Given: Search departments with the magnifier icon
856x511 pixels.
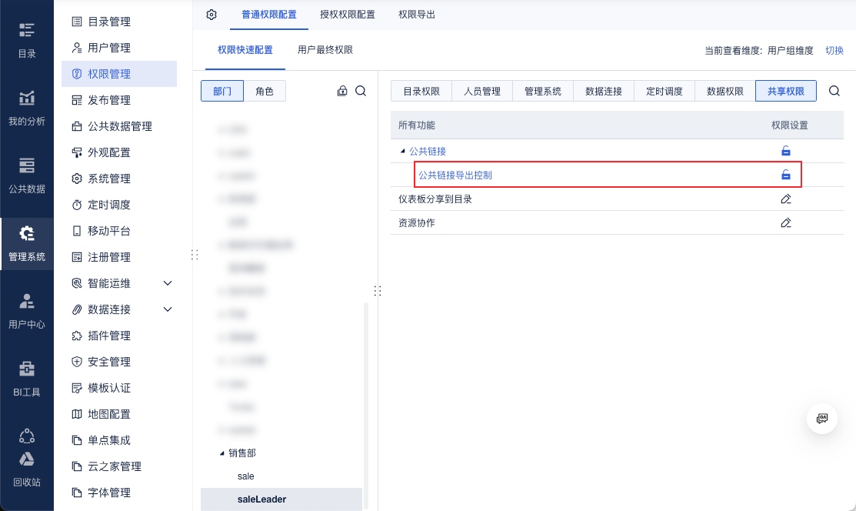Looking at the screenshot, I should coord(361,91).
